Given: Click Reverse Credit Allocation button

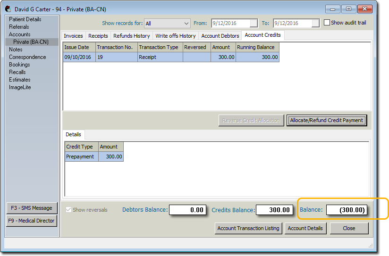Looking at the screenshot, I should [251, 120].
